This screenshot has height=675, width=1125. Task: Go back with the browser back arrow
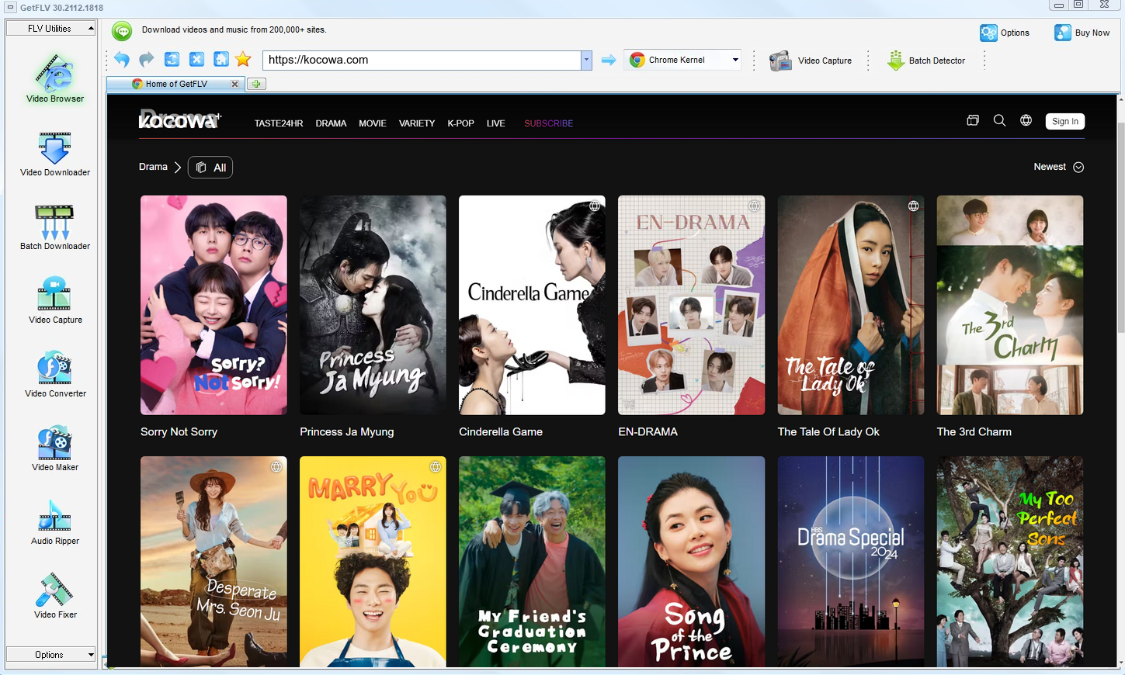pos(122,60)
